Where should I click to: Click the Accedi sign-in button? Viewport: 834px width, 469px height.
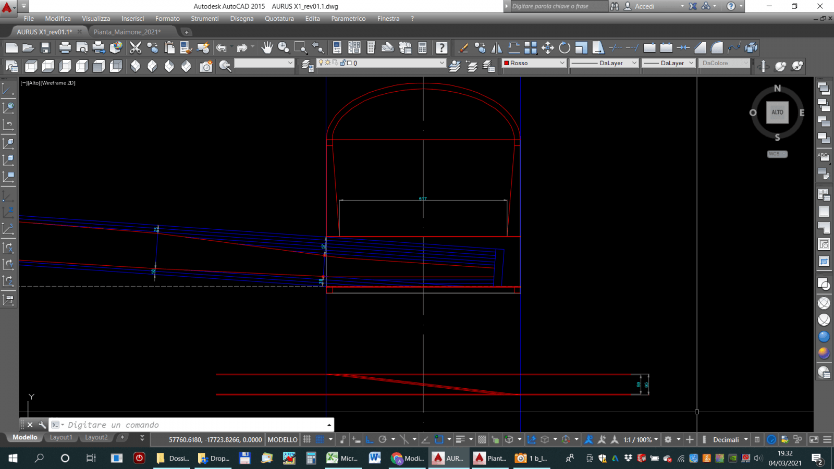(644, 6)
